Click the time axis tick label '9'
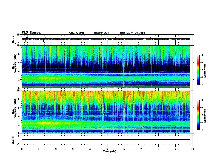217x167 pixels. [x=175, y=149]
